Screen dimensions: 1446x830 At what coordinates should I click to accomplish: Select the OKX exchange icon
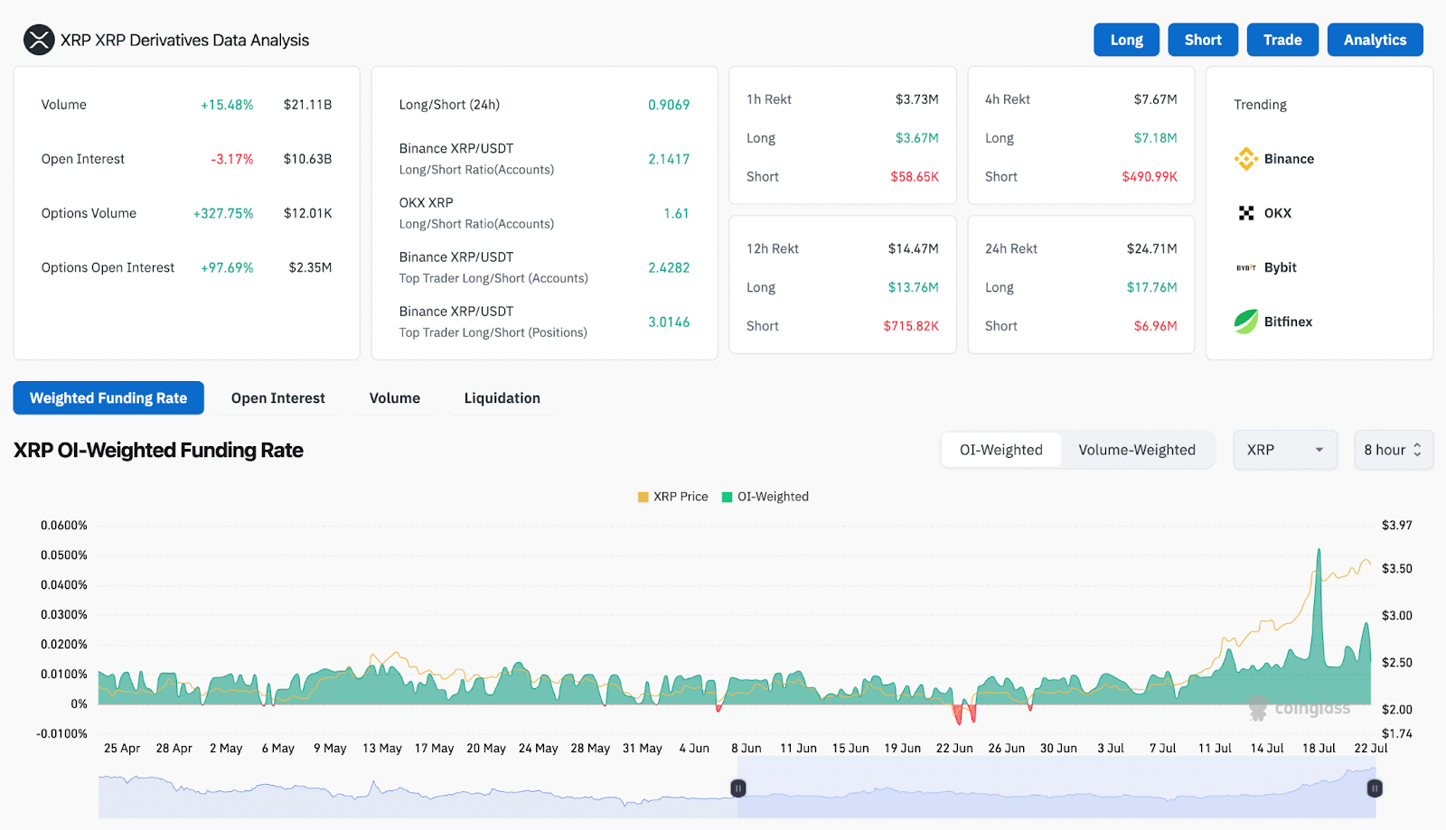[1246, 213]
